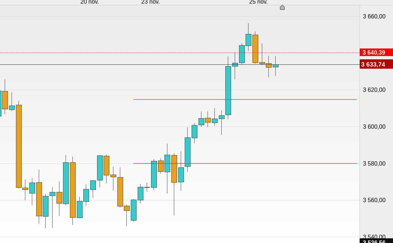Viewport: 393px width, 243px height.
Task: Click the 3 660,00 axis label
Action: click(374, 16)
